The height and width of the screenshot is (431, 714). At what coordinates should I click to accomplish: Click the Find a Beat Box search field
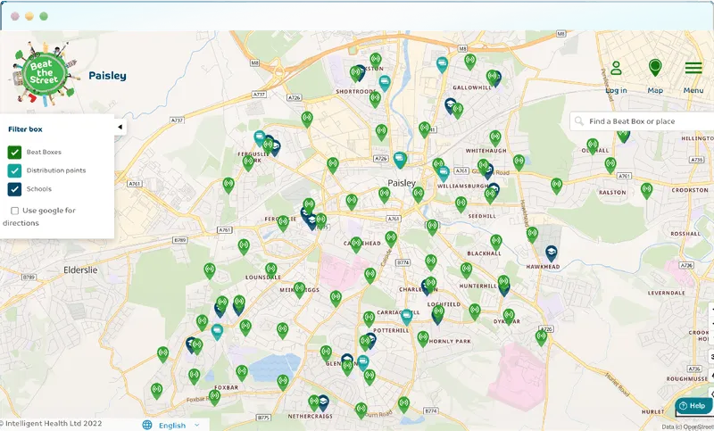(x=642, y=121)
